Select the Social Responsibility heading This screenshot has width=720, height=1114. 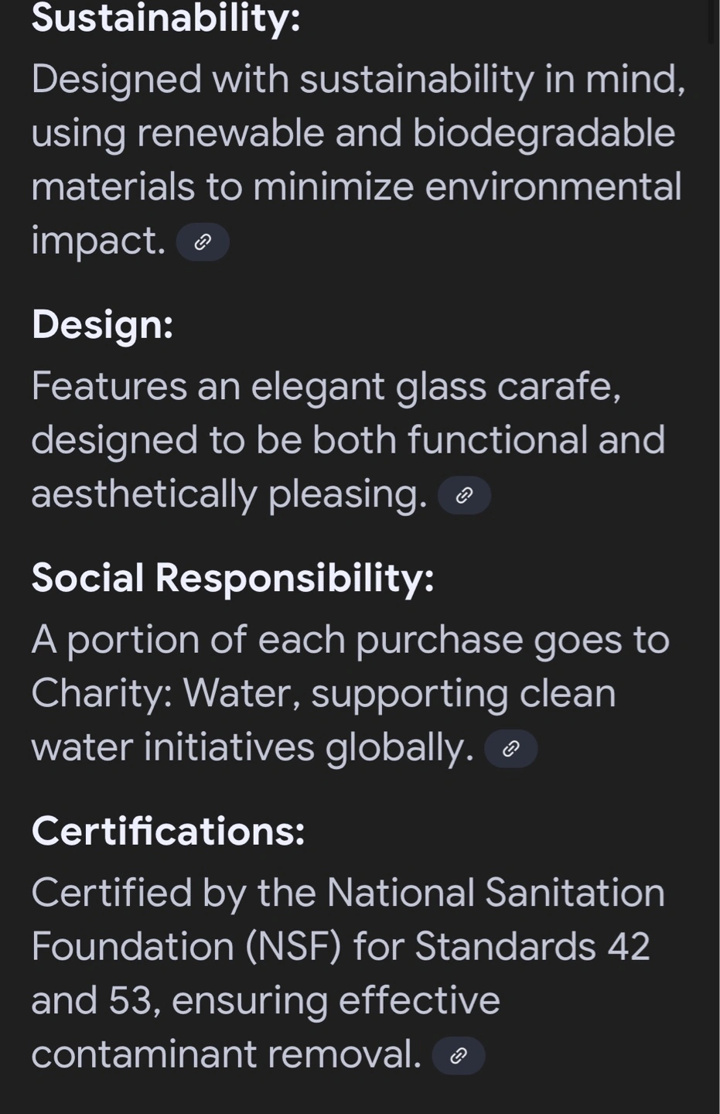point(233,577)
